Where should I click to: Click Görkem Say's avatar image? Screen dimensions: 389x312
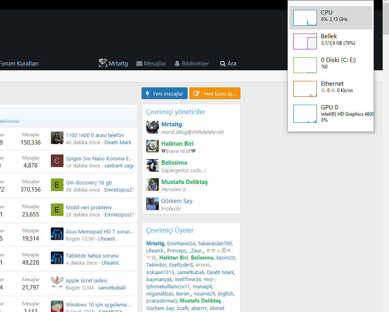pyautogui.click(x=152, y=204)
